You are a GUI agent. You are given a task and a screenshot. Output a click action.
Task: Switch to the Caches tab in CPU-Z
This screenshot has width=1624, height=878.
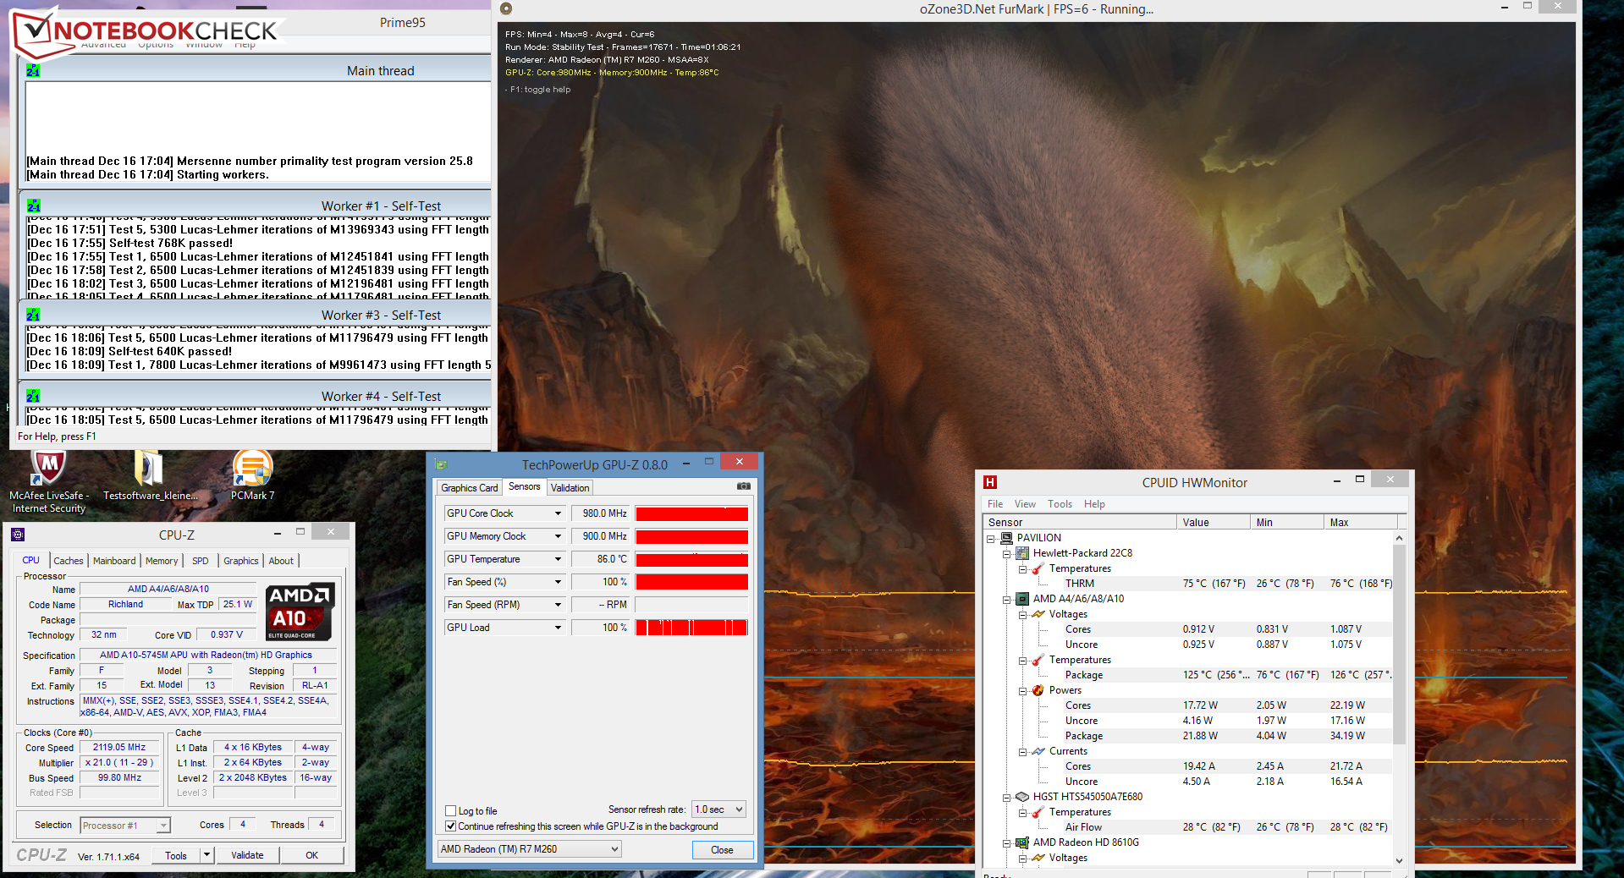[x=69, y=561]
